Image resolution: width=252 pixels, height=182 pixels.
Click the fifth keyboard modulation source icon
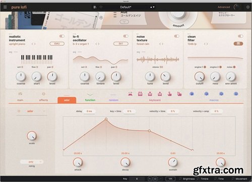[x=170, y=94]
